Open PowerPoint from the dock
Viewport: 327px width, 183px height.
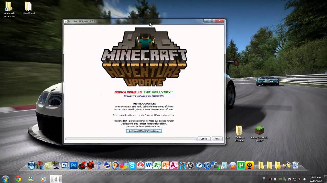[x=166, y=166]
